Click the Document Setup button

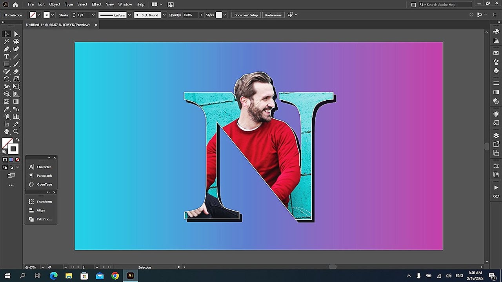tap(246, 15)
